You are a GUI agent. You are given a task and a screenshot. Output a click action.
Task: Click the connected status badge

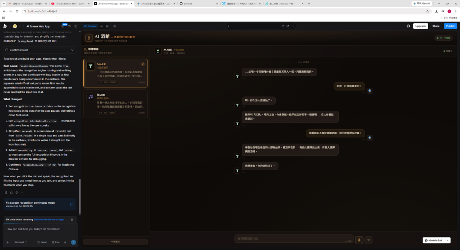click(x=444, y=38)
